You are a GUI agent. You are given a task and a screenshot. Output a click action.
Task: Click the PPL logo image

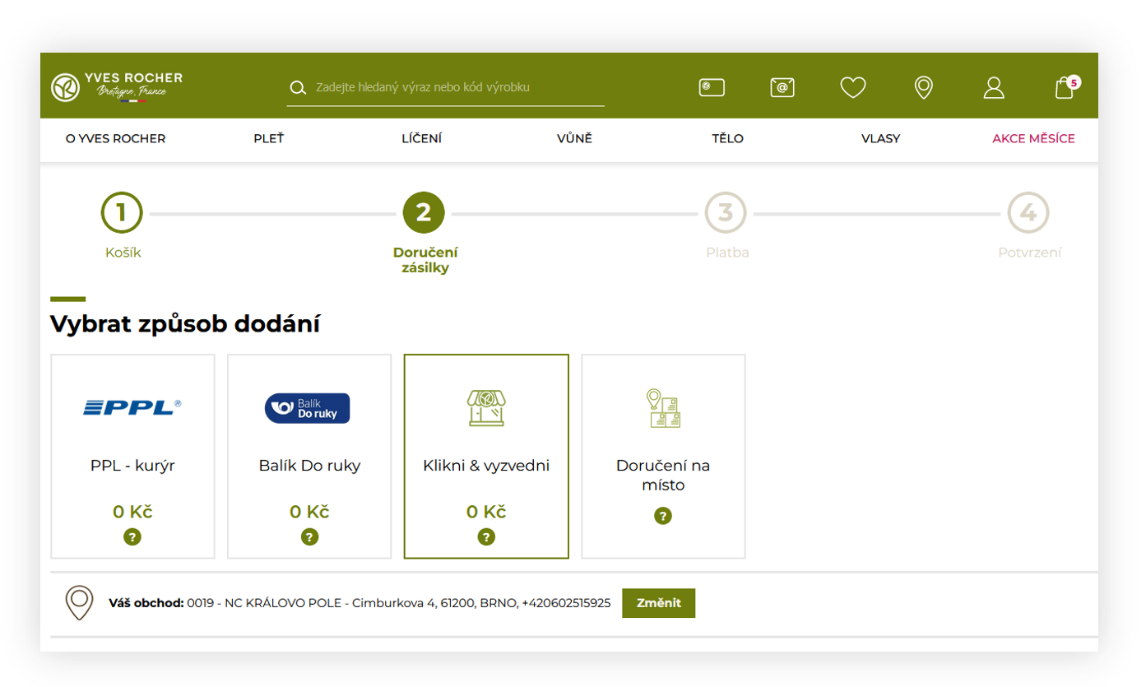click(x=132, y=406)
